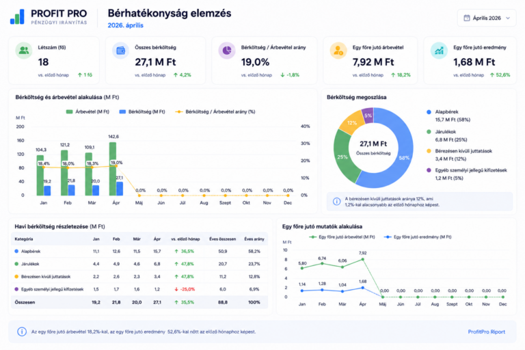Click the up arrow beside 4,2%
The height and width of the screenshot is (350, 525).
point(176,75)
